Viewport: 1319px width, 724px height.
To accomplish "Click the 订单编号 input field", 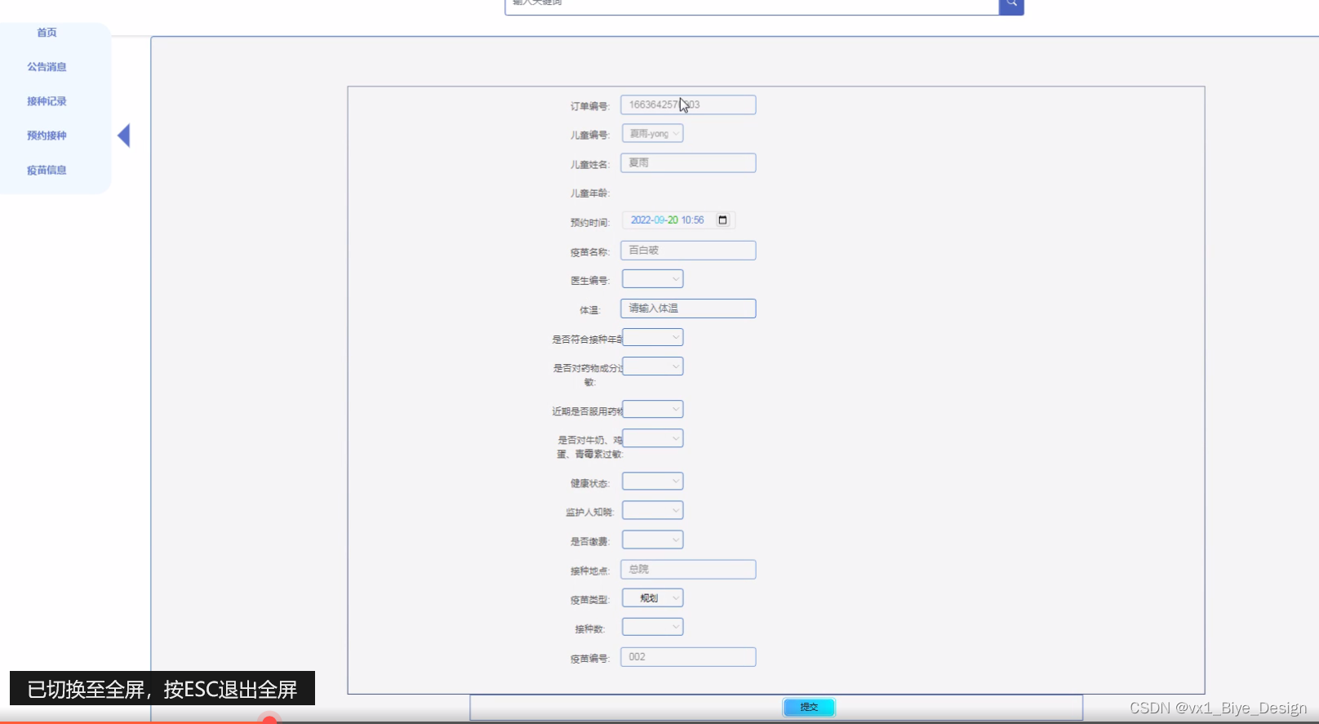I will pos(688,104).
